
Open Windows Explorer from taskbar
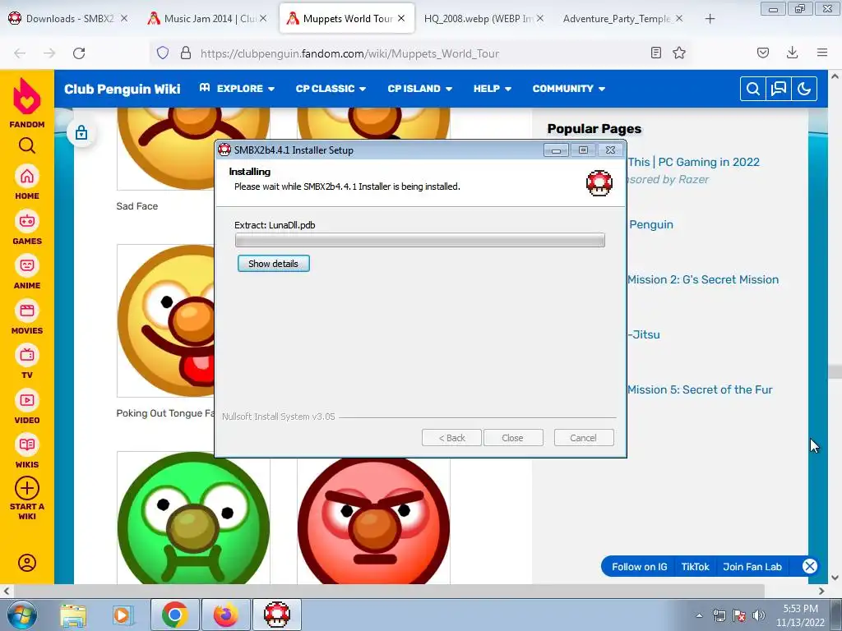pyautogui.click(x=73, y=615)
